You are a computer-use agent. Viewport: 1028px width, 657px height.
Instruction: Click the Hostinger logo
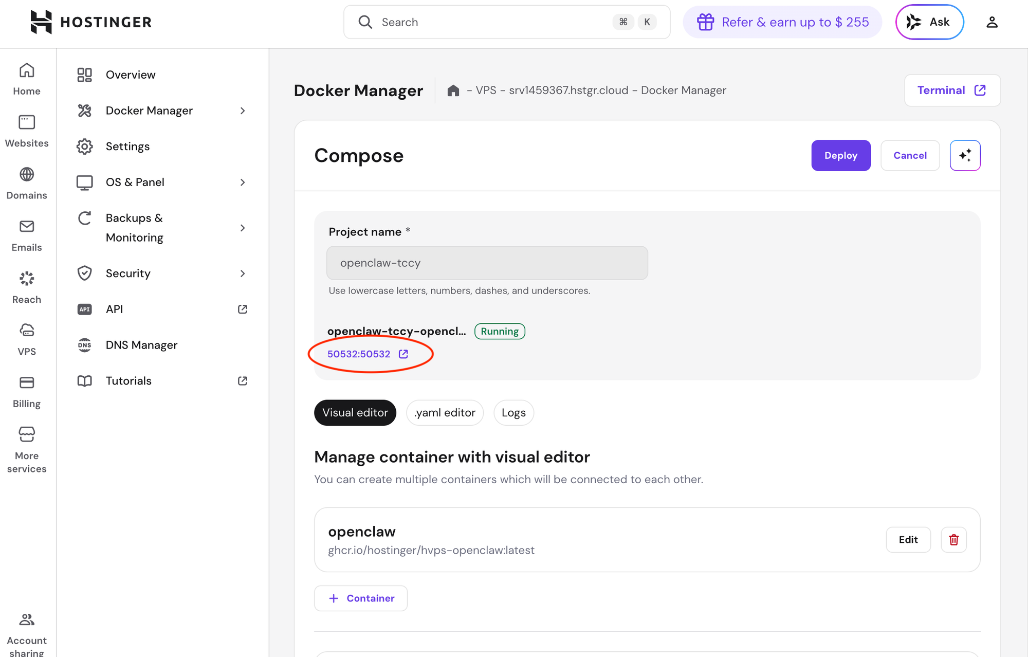click(91, 22)
